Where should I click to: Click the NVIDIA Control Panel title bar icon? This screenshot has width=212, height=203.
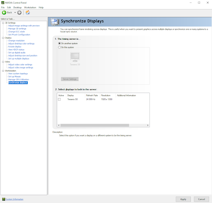3,2
